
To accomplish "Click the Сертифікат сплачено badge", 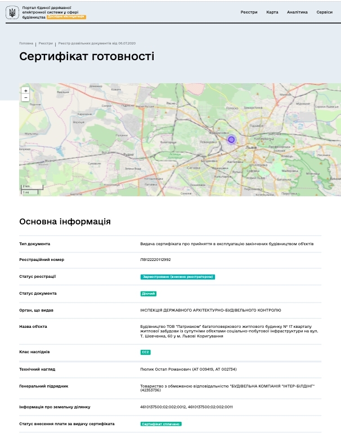I will [161, 424].
